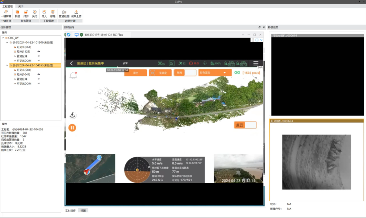Click the 70% battery indicator icon

241,63
